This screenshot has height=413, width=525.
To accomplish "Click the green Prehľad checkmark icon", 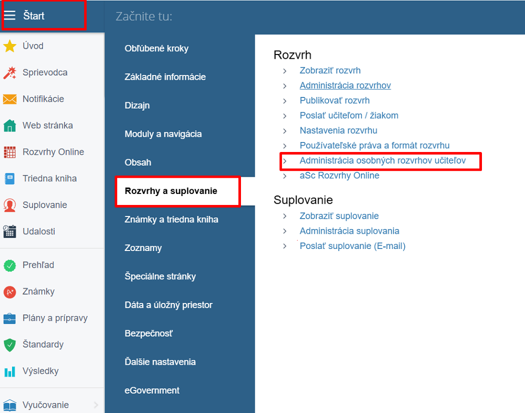I will (x=9, y=265).
